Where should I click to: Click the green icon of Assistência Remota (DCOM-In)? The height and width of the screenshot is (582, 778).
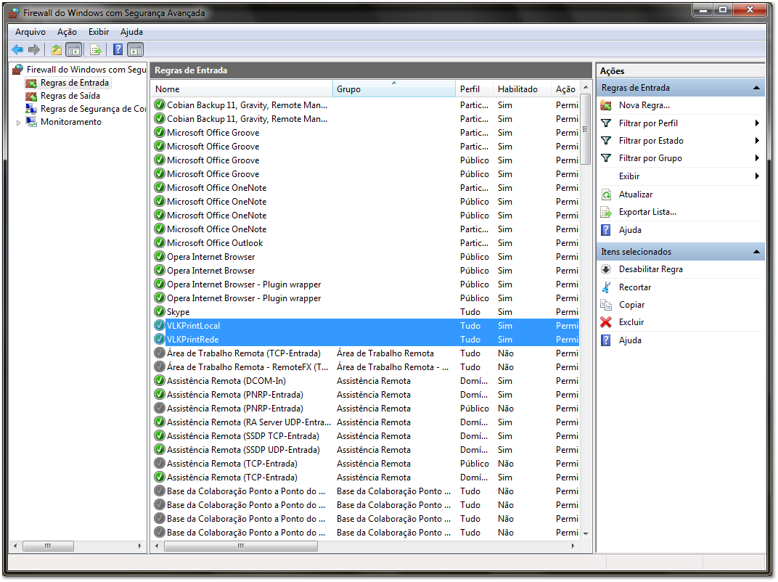(159, 380)
